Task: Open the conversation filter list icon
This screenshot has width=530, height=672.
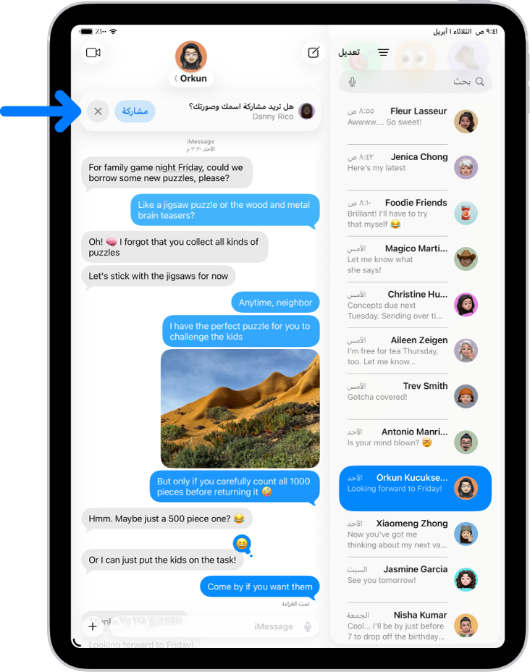Action: 384,52
